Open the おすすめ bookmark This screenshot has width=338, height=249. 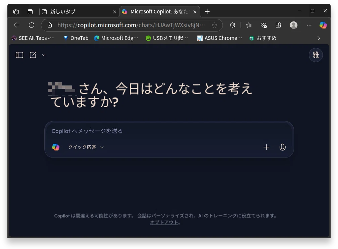(x=263, y=38)
